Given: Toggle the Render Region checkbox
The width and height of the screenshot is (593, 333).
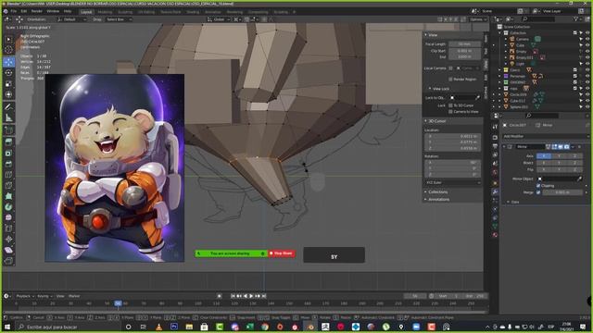Looking at the screenshot, I should point(450,80).
